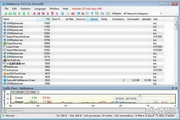Image resolution: width=180 pixels, height=120 pixels.
Task: Click the process list scroll down arrow
Action: pyautogui.click(x=176, y=83)
